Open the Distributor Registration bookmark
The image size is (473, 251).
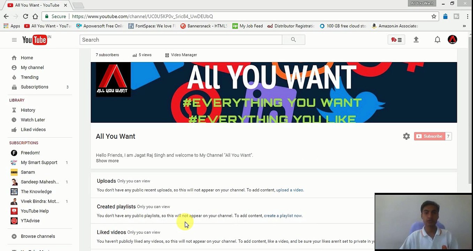[x=291, y=26]
